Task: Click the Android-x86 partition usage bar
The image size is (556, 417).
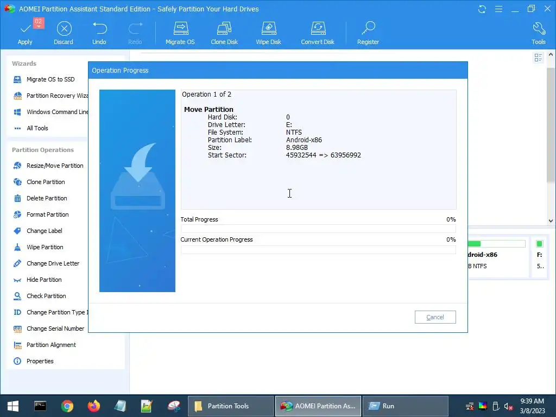Action: (x=496, y=244)
